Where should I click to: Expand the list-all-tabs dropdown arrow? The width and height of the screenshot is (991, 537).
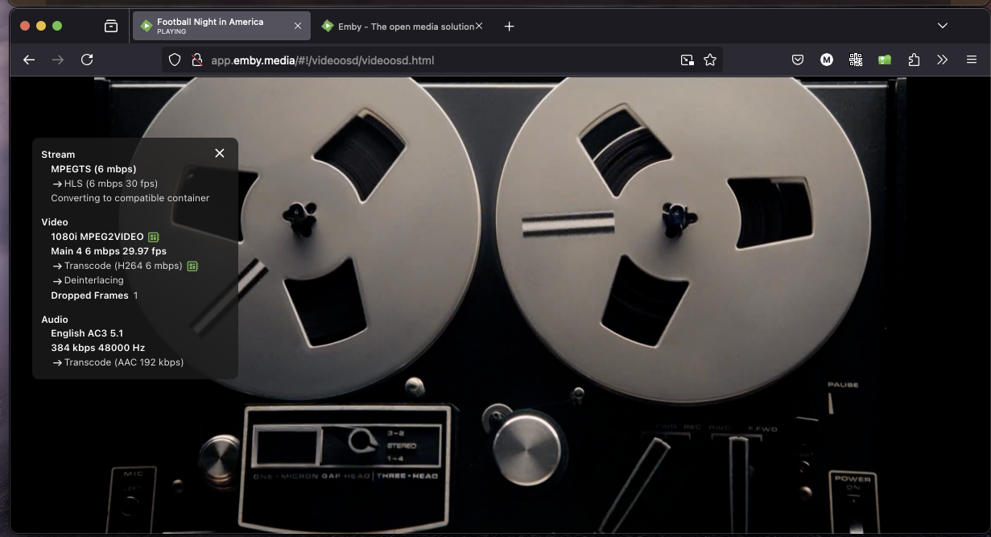[x=943, y=26]
